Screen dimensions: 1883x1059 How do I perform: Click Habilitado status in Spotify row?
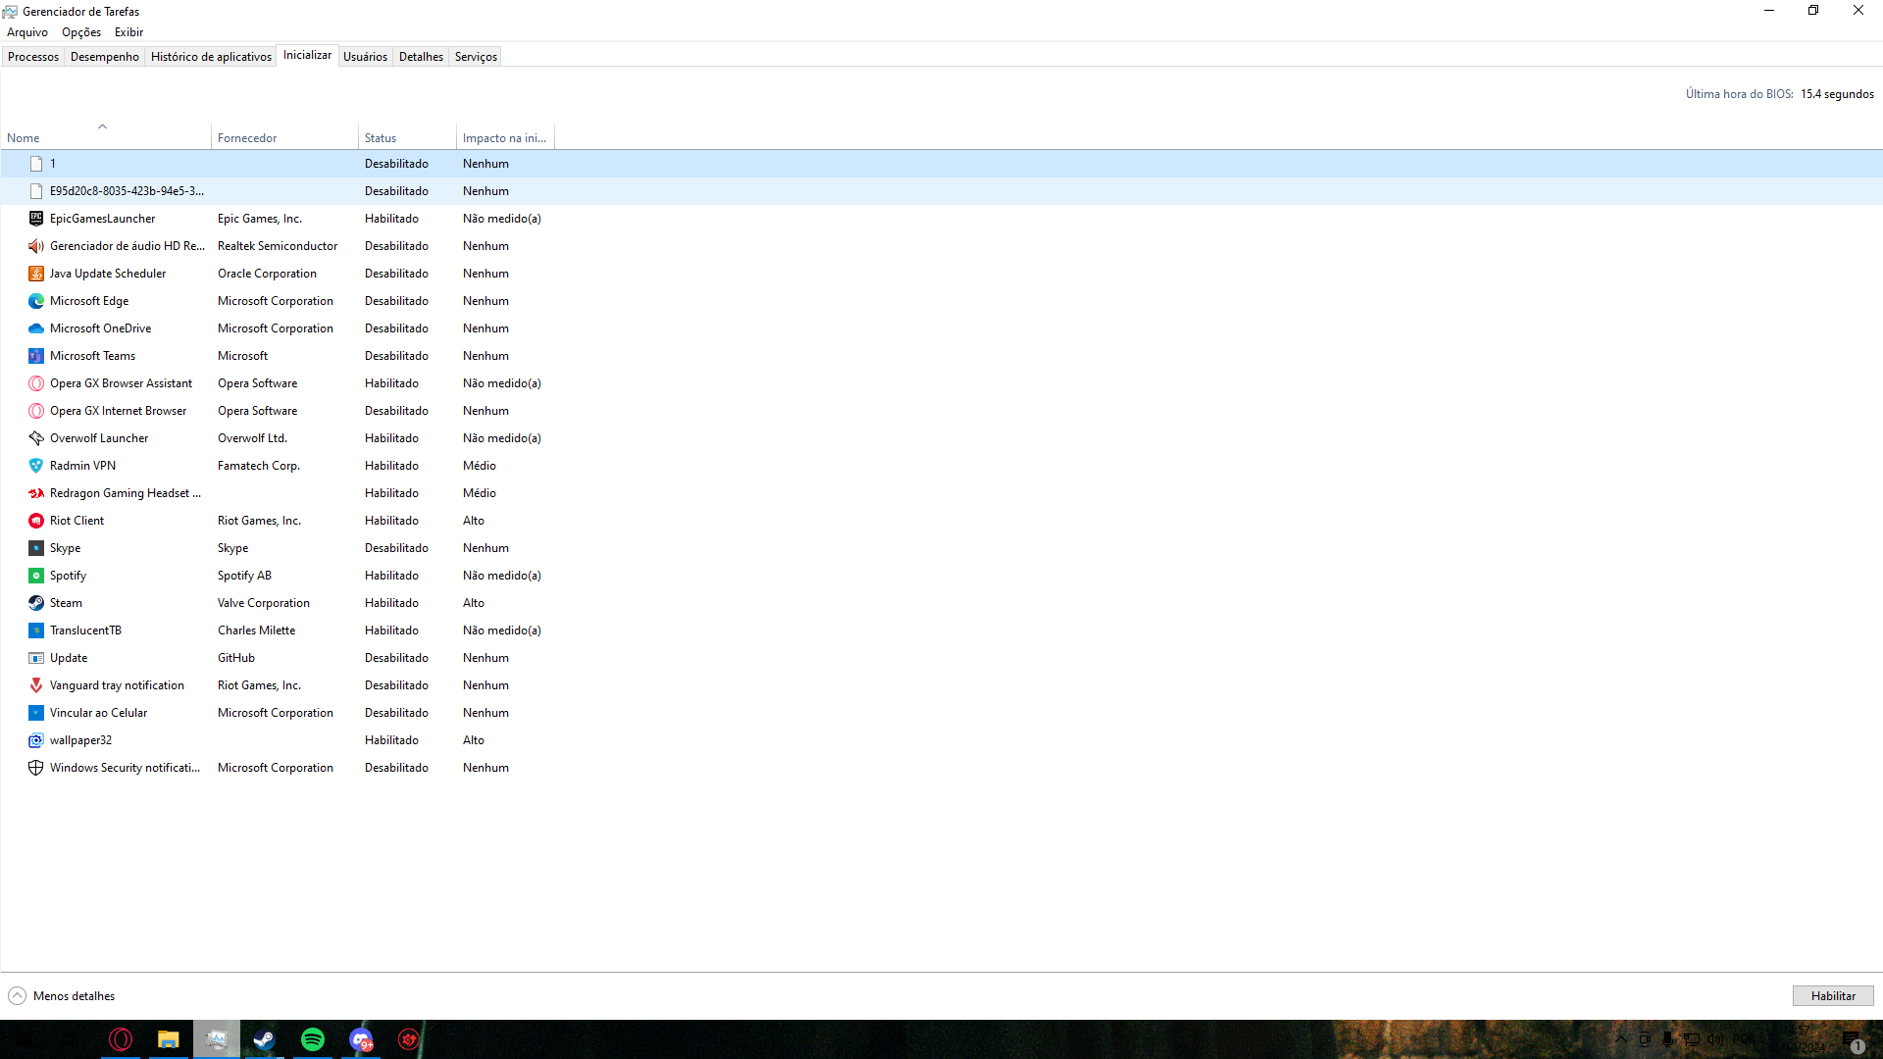(x=391, y=576)
